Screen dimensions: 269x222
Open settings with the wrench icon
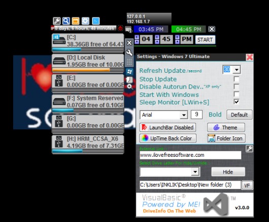click(x=129, y=52)
